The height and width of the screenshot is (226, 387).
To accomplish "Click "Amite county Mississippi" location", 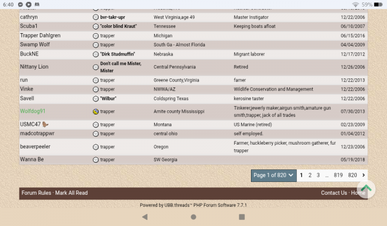I will click(179, 111).
